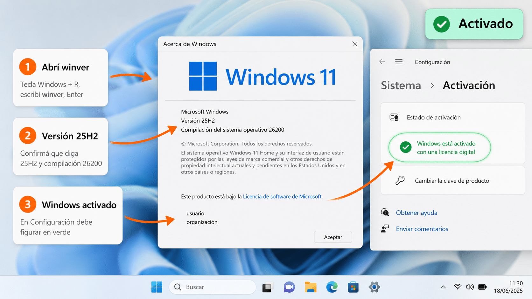
Task: Click the Obtener ayuda headset icon
Action: [385, 212]
